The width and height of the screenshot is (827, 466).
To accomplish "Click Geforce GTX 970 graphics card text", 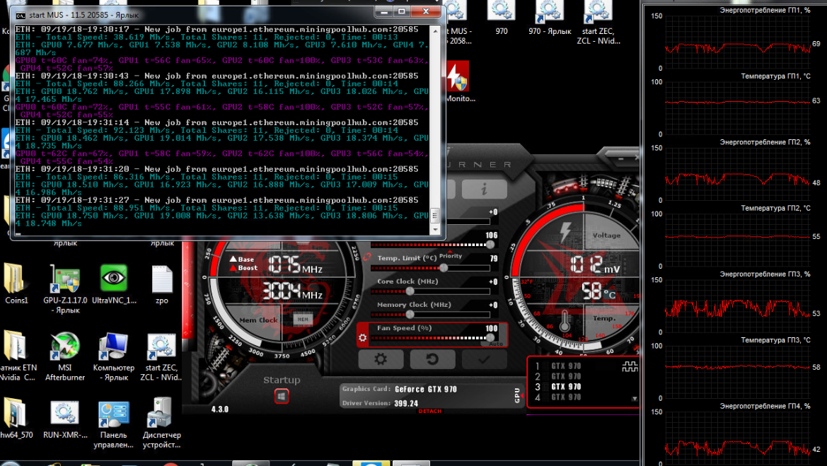I will 426,389.
